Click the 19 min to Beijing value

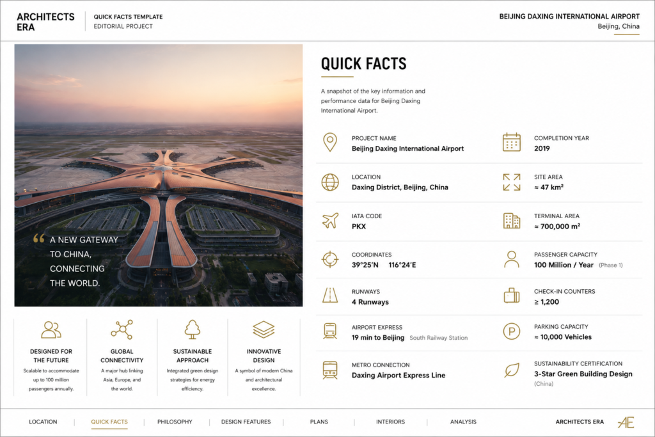(378, 338)
